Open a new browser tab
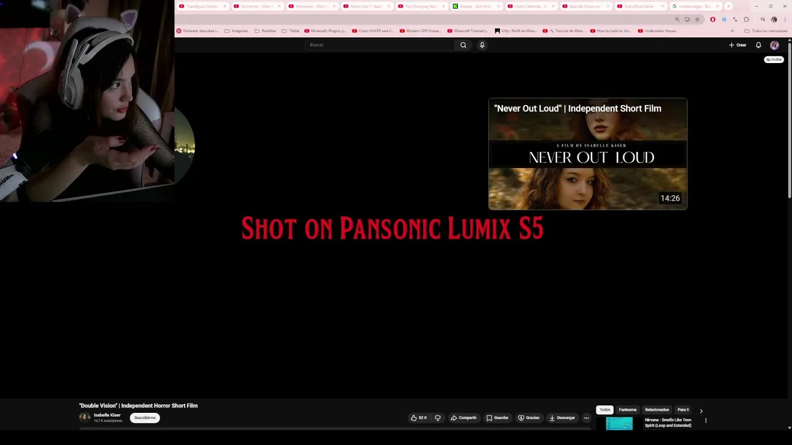Screen dimensions: 792x445 click(x=728, y=6)
